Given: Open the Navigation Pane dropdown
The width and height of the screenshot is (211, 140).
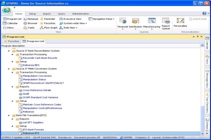Looking at the screenshot, I should pos(101,19).
